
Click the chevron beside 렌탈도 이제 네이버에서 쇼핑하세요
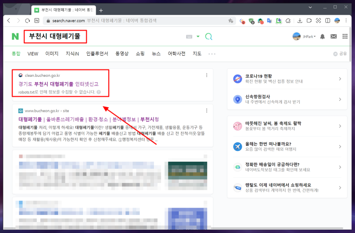tap(340, 188)
